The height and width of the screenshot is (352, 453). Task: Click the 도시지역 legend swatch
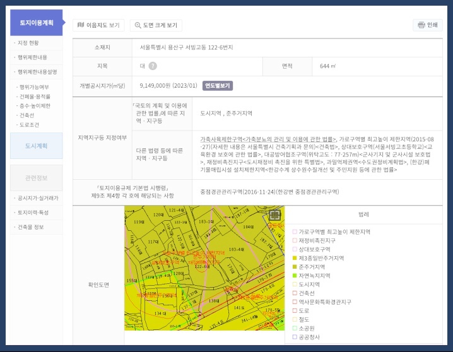point(295,285)
